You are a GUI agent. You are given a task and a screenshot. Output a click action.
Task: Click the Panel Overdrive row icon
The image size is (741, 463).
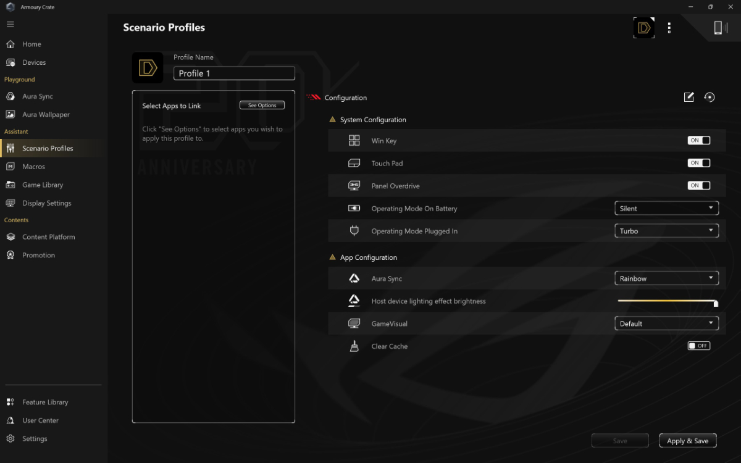pyautogui.click(x=354, y=186)
